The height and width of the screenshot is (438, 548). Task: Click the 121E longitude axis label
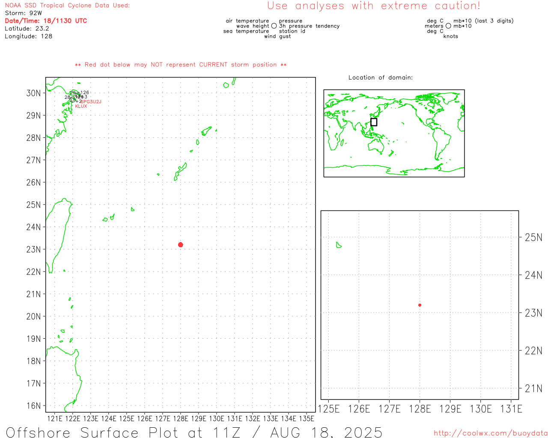tap(55, 418)
